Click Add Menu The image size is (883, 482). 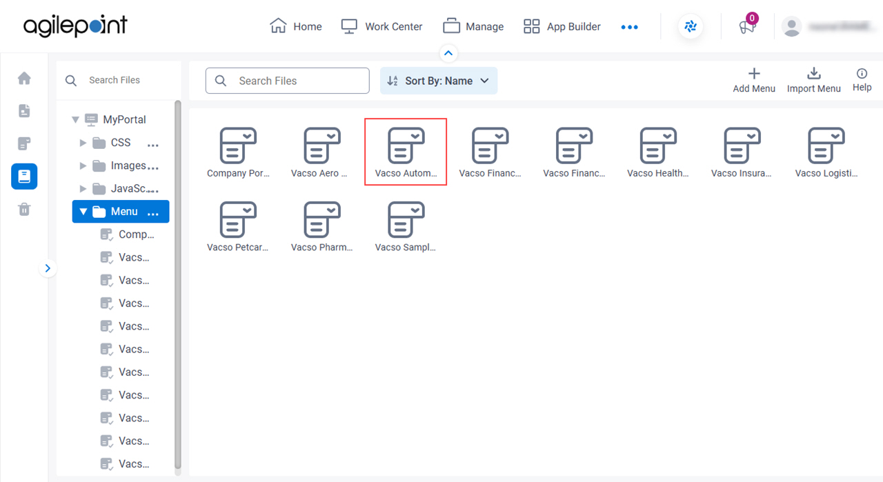pyautogui.click(x=754, y=80)
